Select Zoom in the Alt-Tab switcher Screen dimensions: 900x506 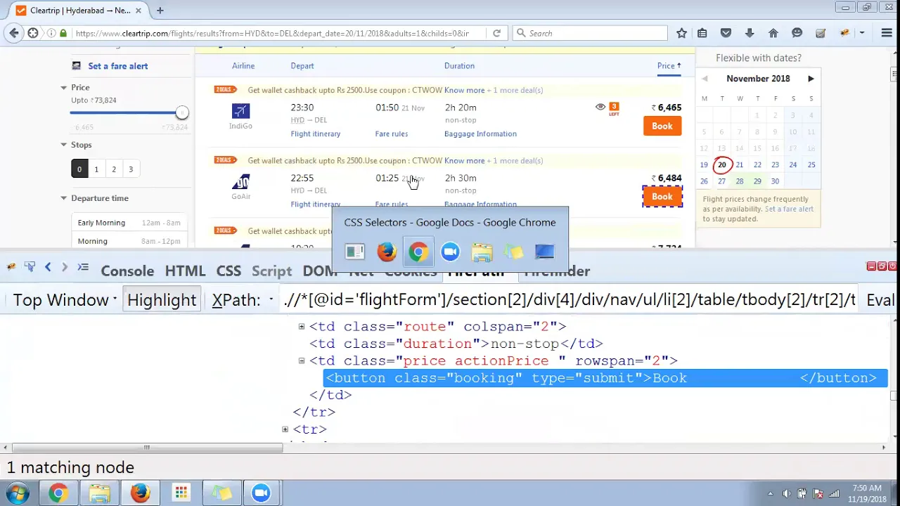pos(450,252)
